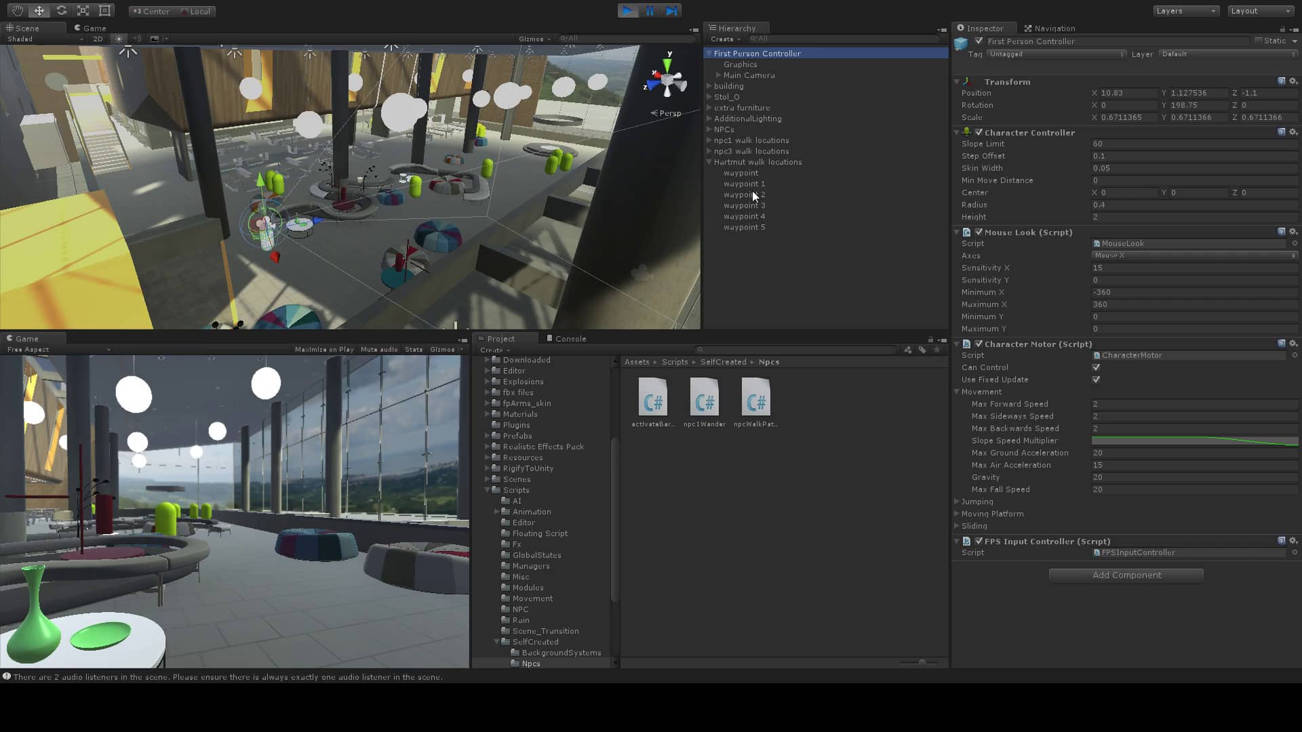Select the Move tool icon
The height and width of the screenshot is (732, 1302).
(39, 10)
